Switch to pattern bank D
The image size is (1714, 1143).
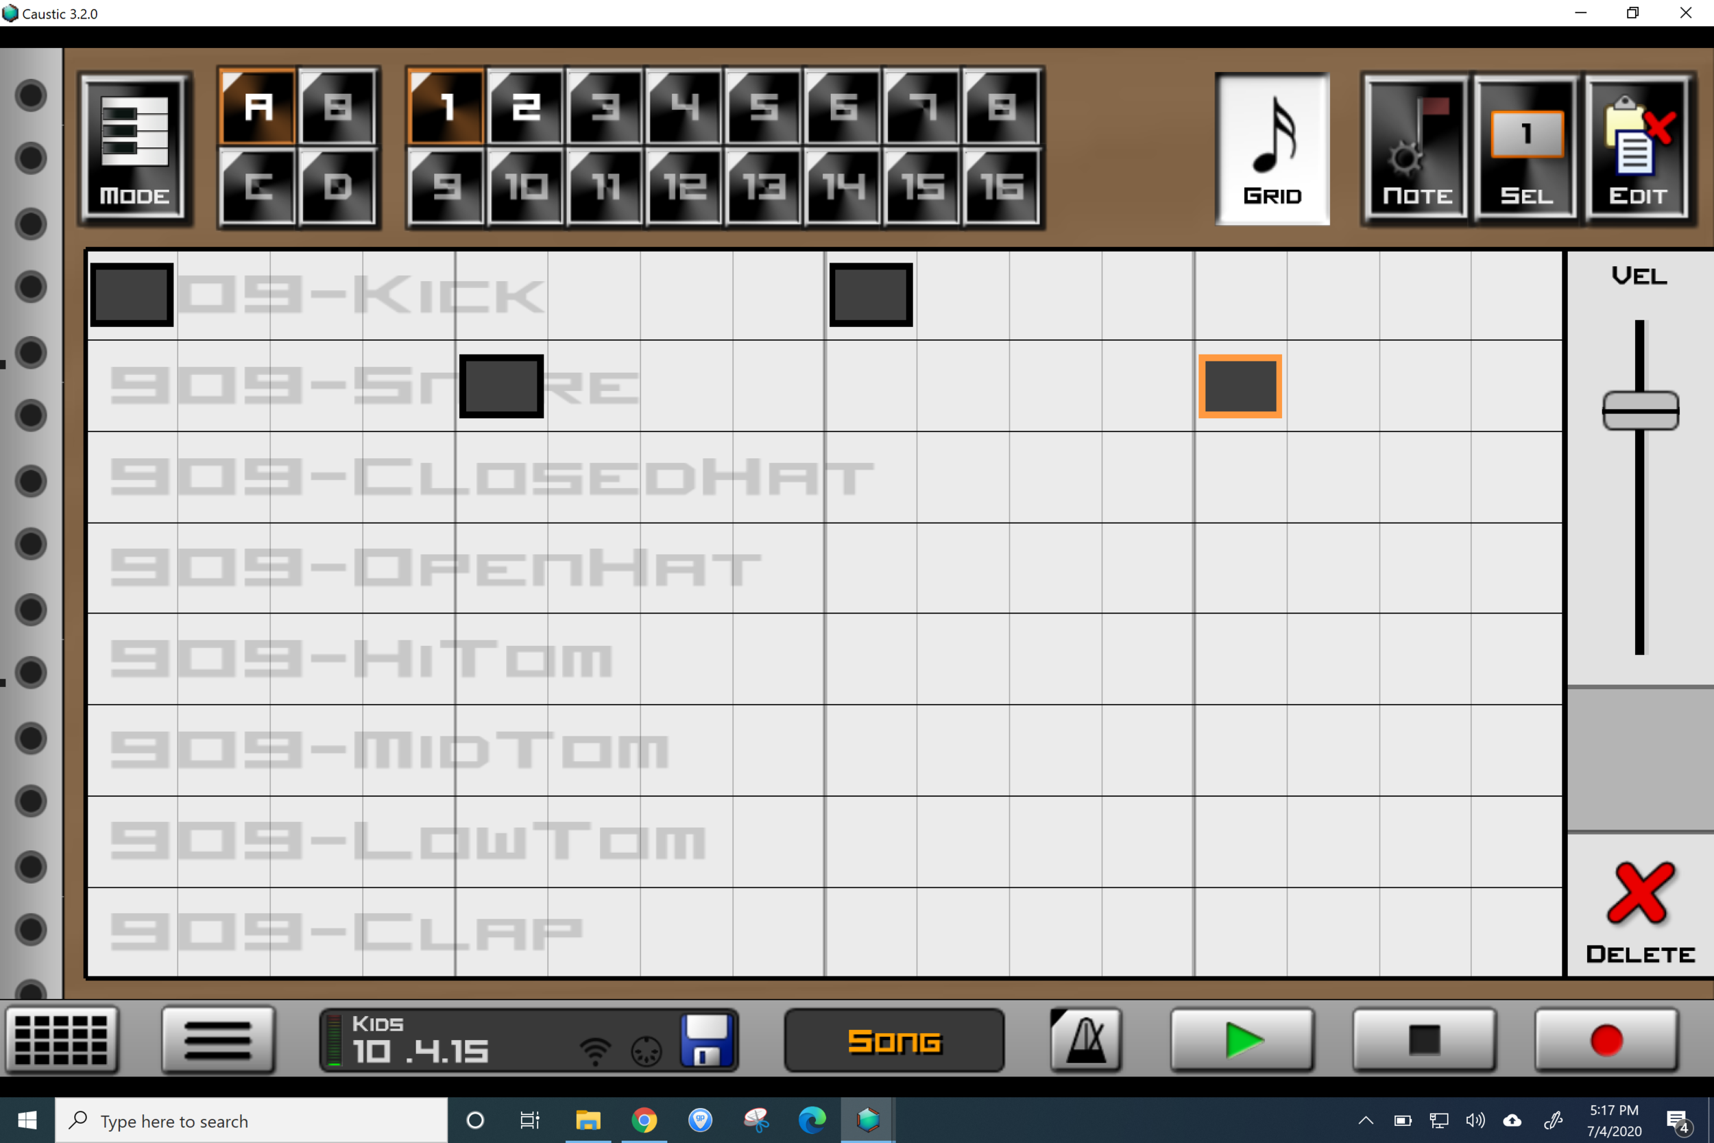pyautogui.click(x=337, y=187)
